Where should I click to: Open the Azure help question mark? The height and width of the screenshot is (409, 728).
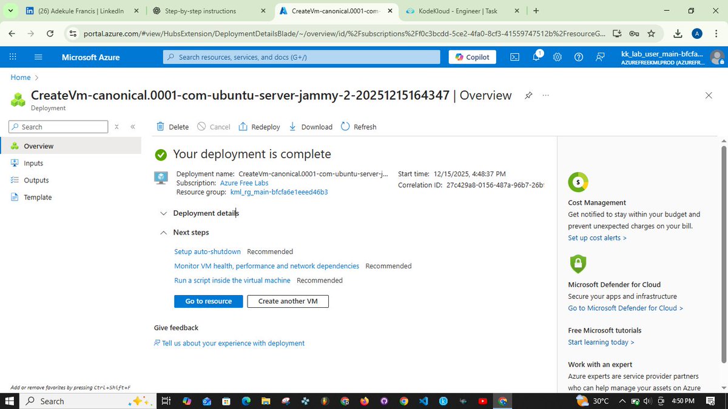(x=579, y=57)
